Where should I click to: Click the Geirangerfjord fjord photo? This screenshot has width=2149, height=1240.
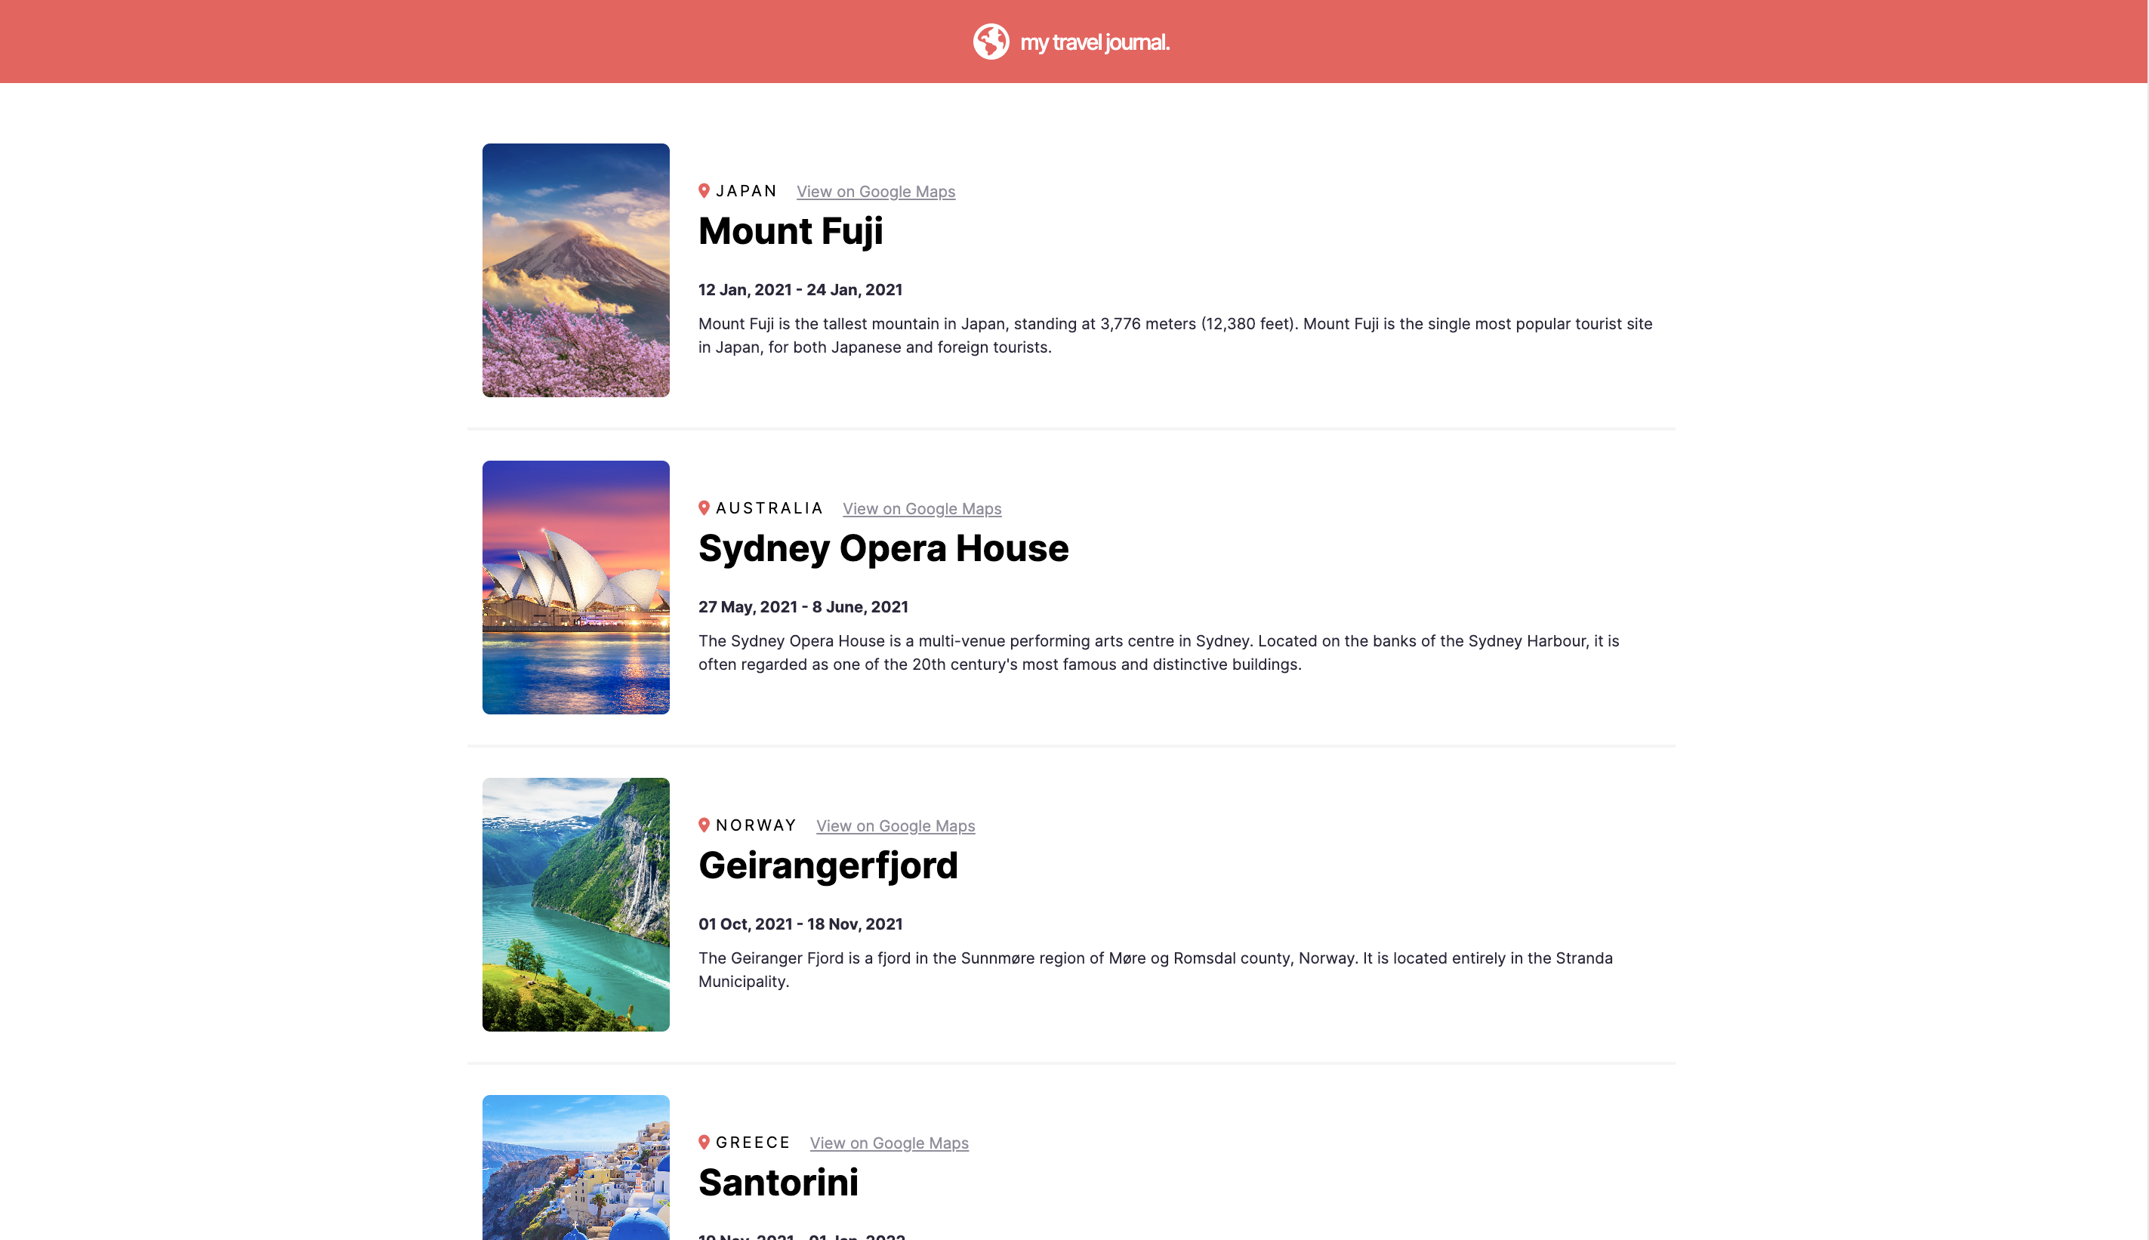tap(575, 904)
